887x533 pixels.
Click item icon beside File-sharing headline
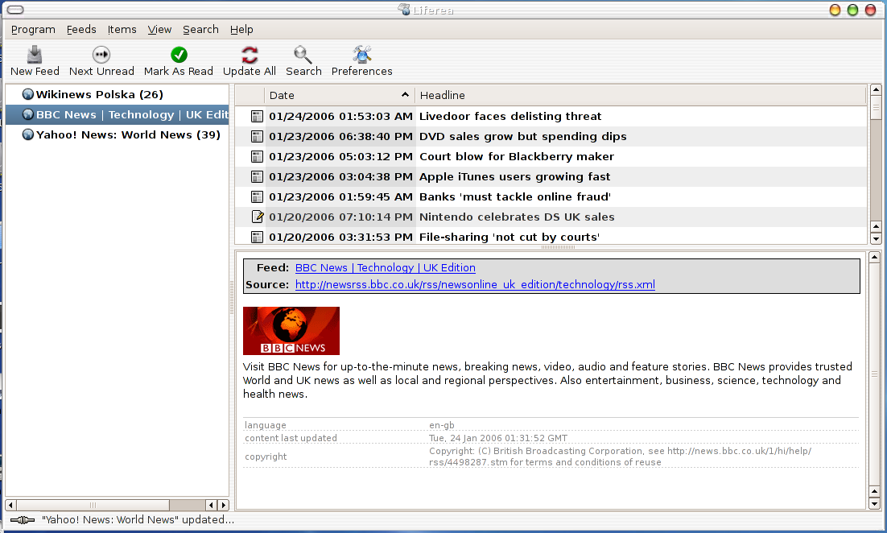click(x=257, y=237)
